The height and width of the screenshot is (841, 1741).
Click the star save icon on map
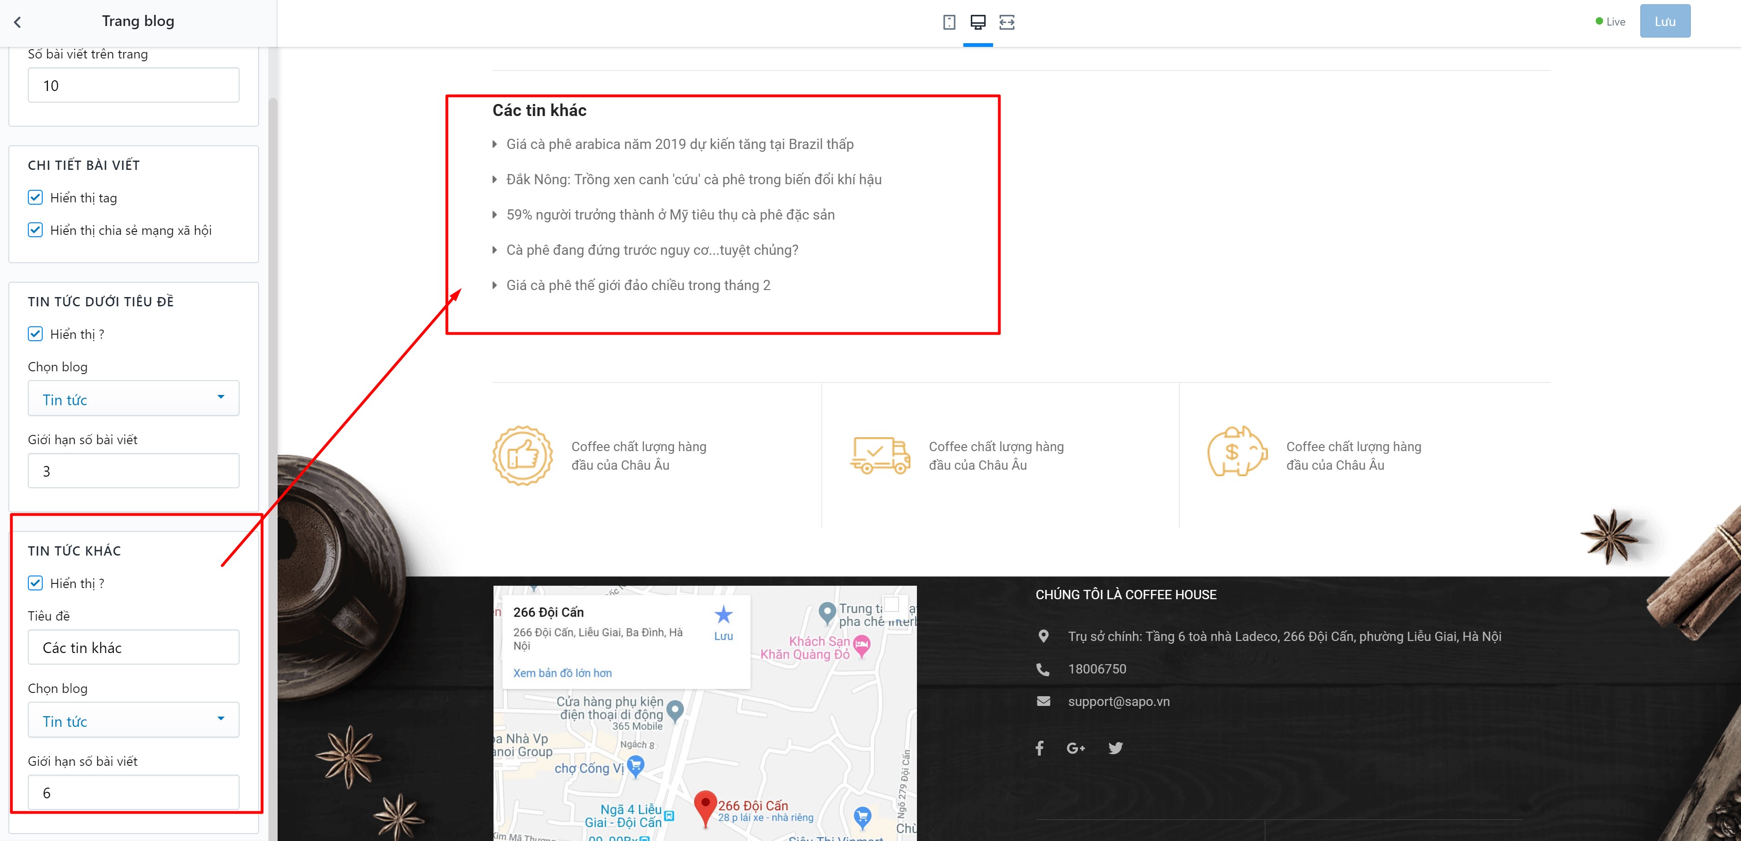(723, 615)
